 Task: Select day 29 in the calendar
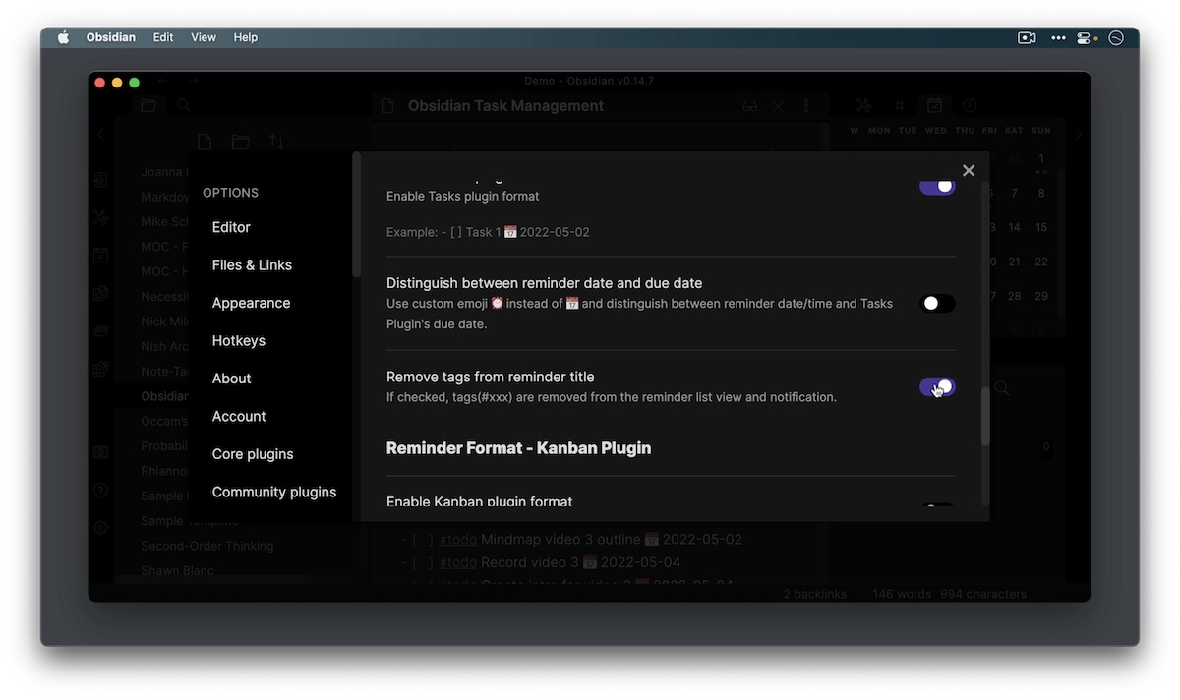1040,296
